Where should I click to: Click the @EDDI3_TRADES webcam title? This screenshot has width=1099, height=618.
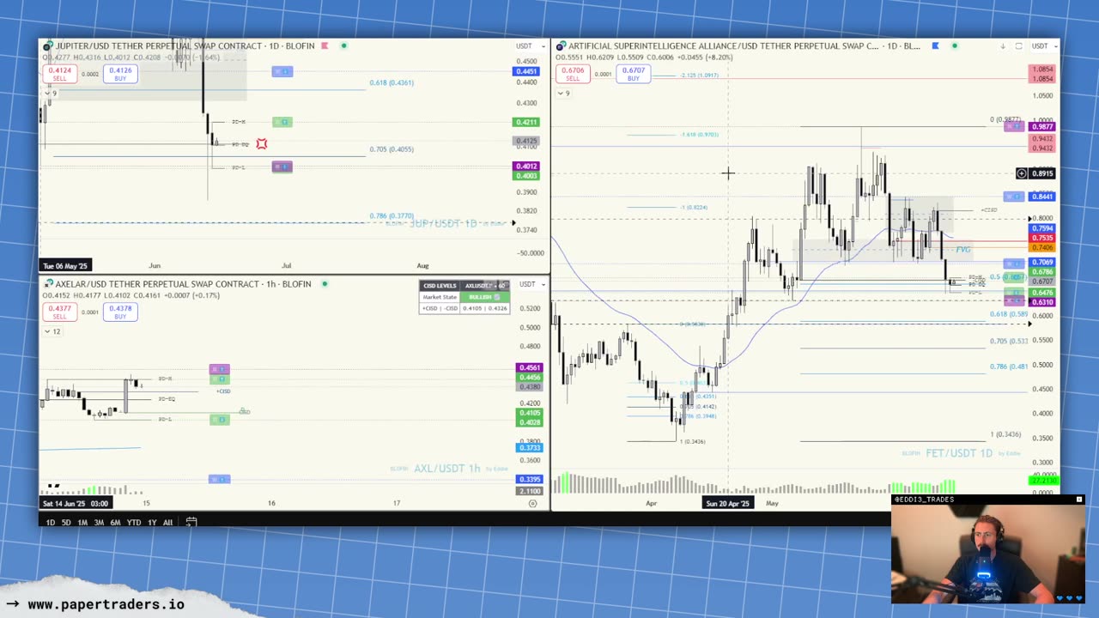(x=924, y=500)
